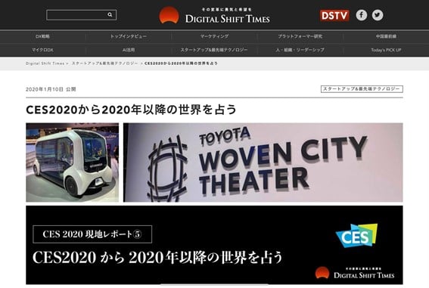Click Digital Shift Times breadcrumb link
This screenshot has width=429, height=288.
tap(45, 63)
